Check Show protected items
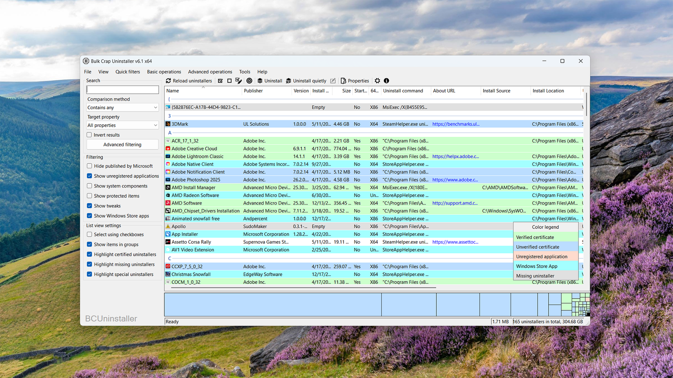 click(89, 196)
